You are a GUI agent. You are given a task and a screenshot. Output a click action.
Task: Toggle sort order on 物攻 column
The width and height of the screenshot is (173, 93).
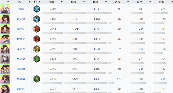[x=75, y=2]
